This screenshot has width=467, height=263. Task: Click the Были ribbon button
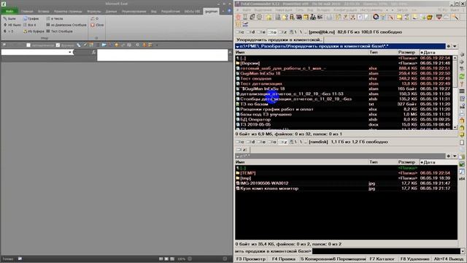[x=9, y=18]
